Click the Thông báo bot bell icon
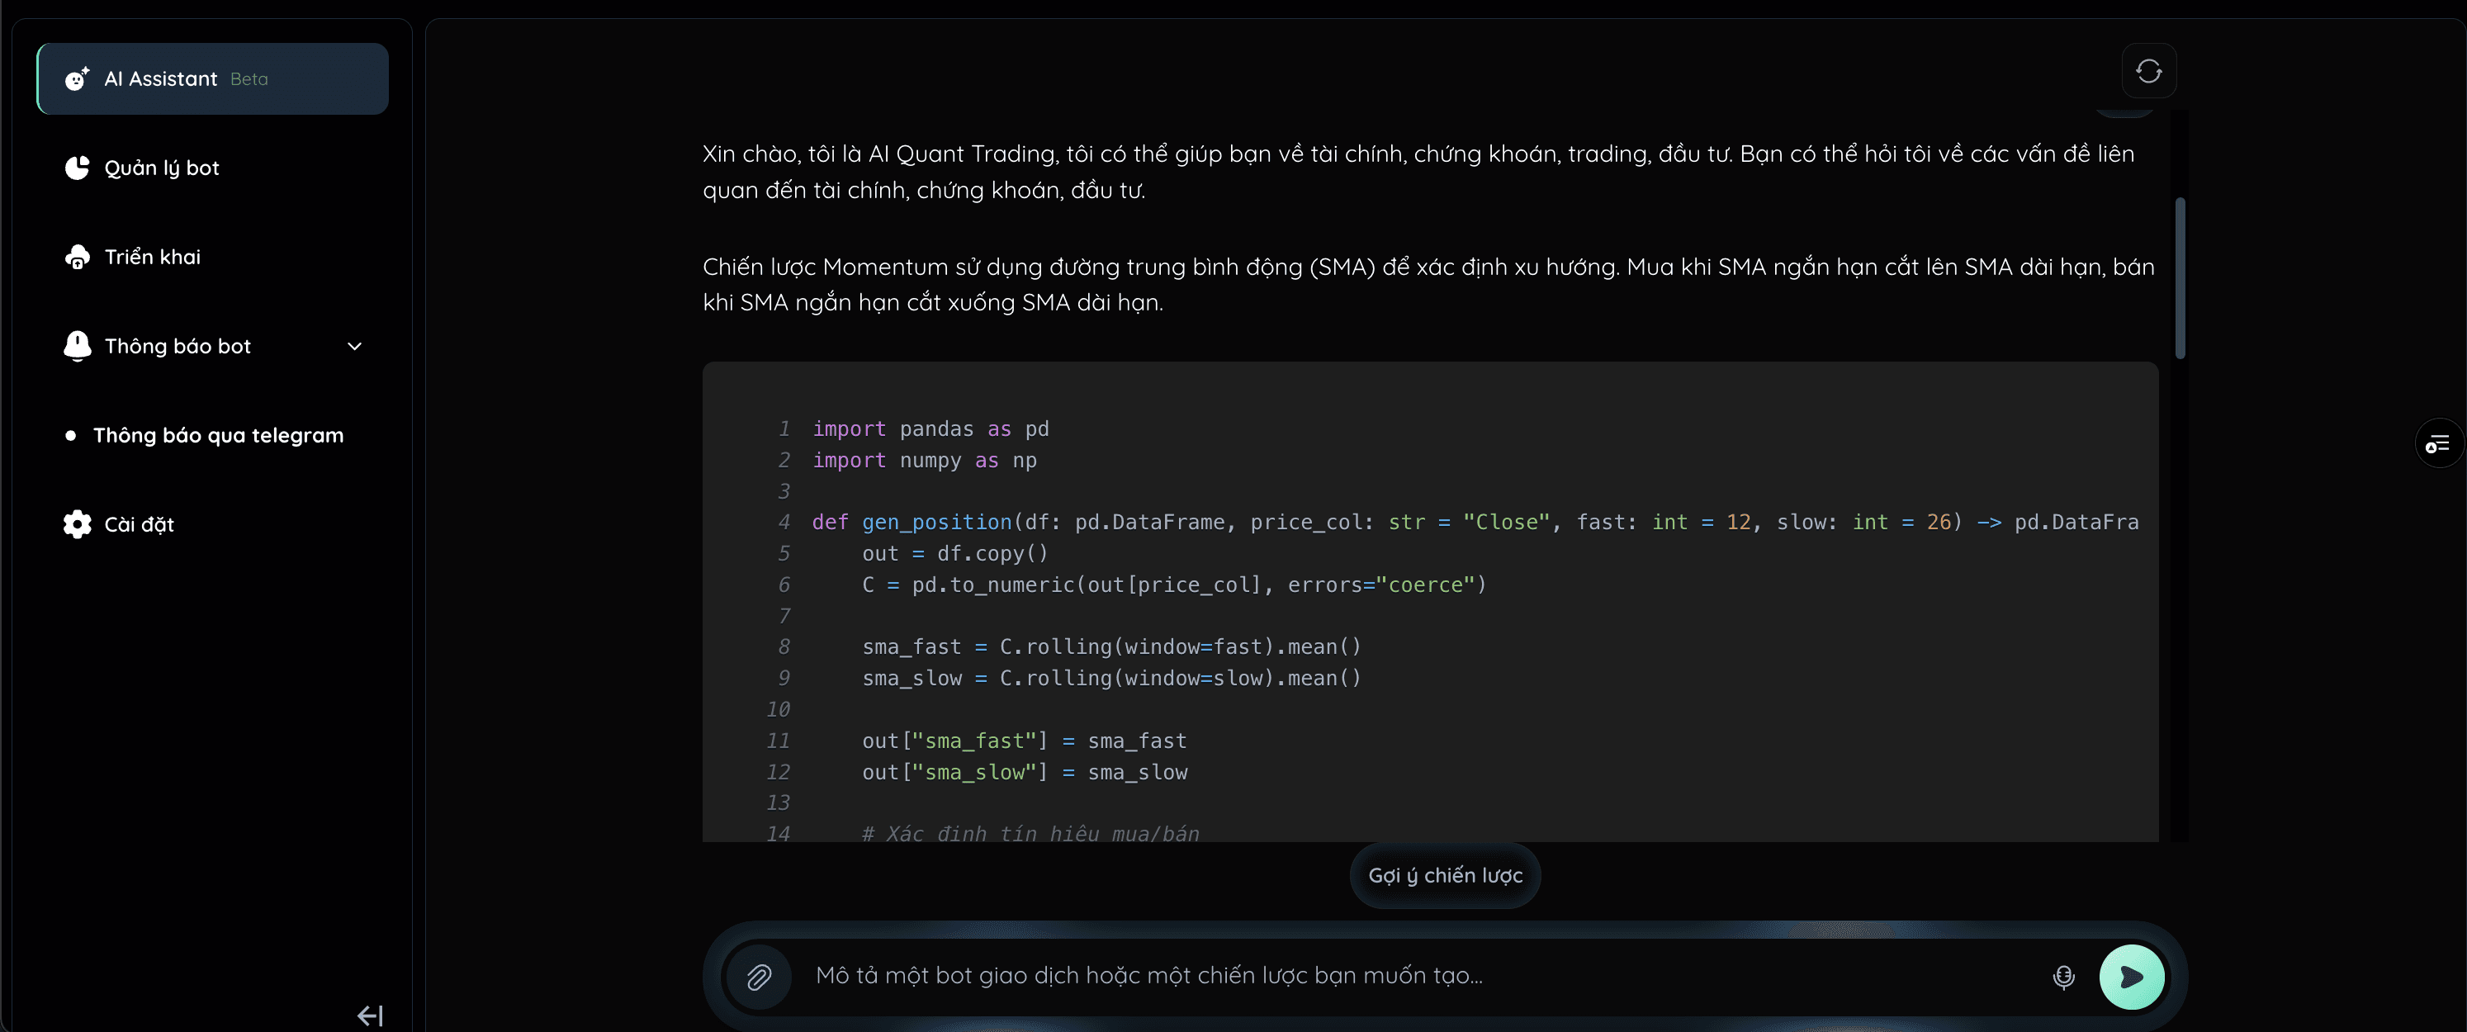 pyautogui.click(x=77, y=346)
